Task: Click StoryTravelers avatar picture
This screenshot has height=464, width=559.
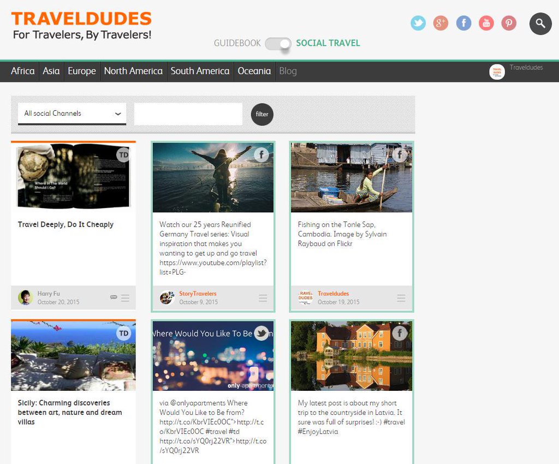Action: pos(167,298)
